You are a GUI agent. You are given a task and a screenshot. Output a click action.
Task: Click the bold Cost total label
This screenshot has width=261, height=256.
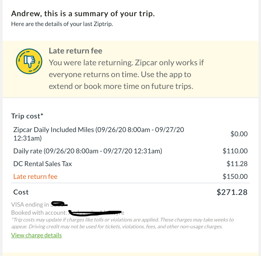(21, 192)
